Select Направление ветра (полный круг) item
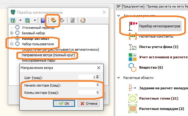This screenshot has width=188, height=116. pos(48,55)
